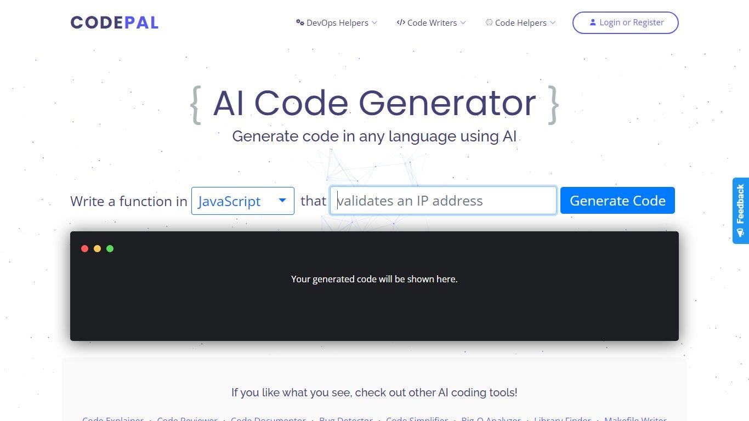Open the JavaScript language dropdown

(x=242, y=201)
